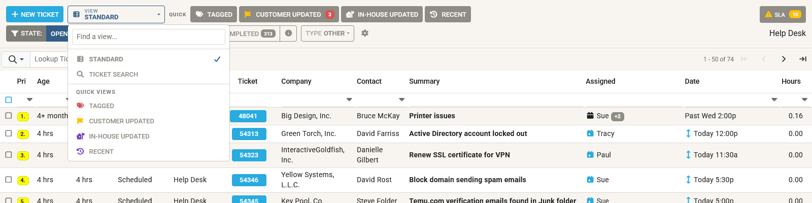Open lookup search type dropdown
This screenshot has height=203, width=812.
pyautogui.click(x=16, y=59)
